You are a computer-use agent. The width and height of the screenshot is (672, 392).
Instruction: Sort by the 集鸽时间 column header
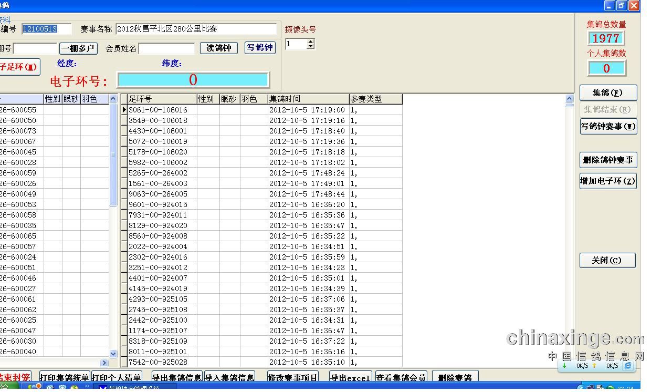click(308, 99)
